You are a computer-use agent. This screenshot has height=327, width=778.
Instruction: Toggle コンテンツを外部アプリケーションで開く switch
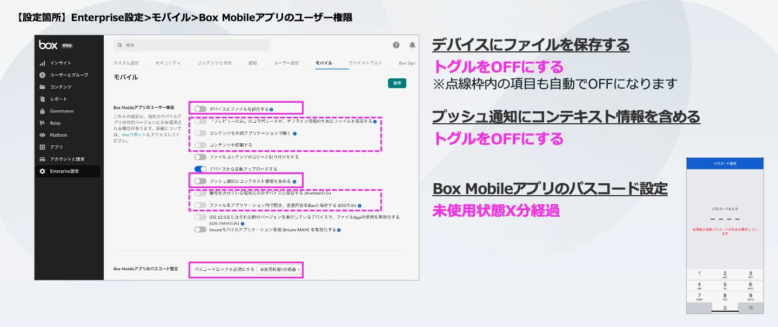point(200,133)
